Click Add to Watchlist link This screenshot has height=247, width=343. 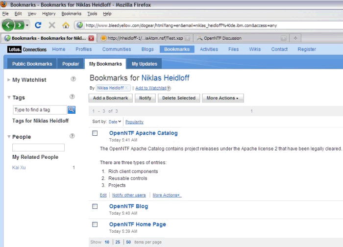(x=151, y=88)
